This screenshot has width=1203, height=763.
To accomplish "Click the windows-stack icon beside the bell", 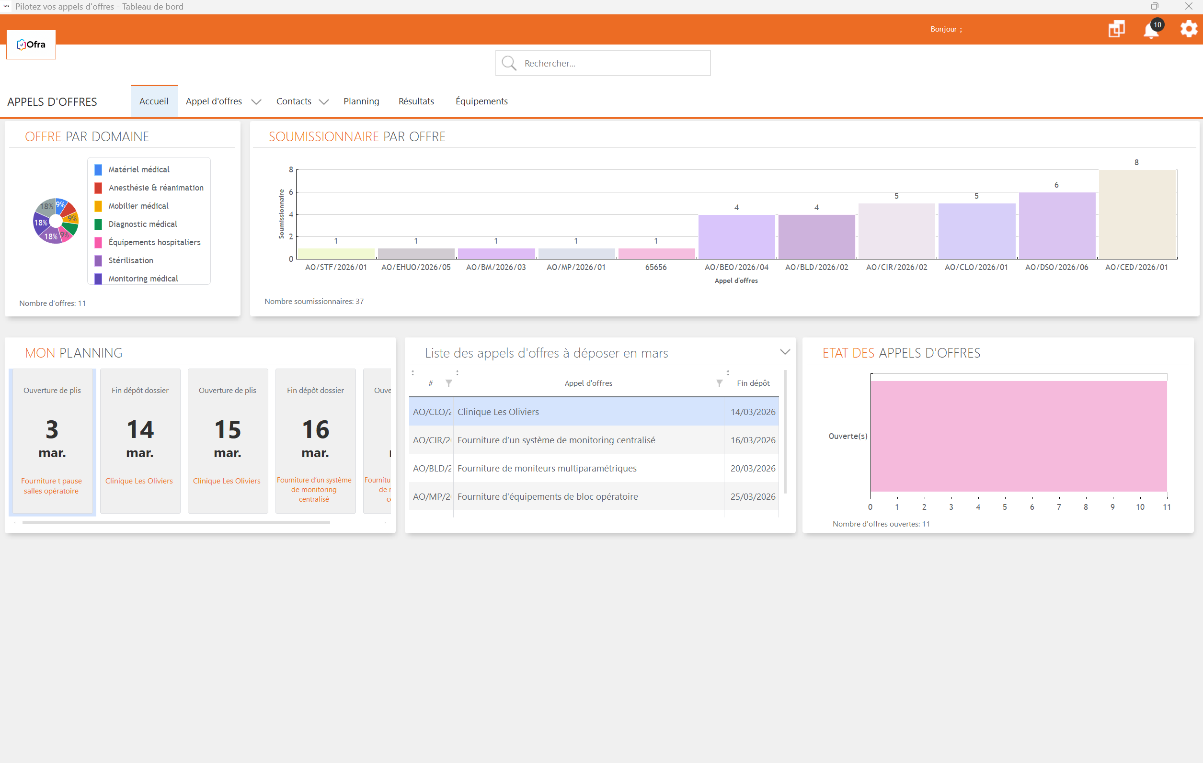I will pyautogui.click(x=1116, y=29).
